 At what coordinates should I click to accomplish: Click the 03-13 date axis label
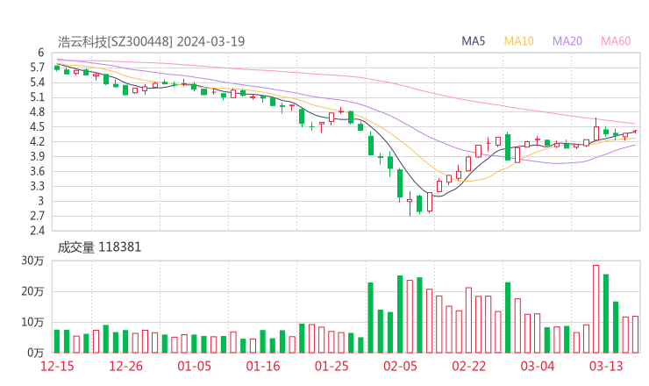[x=606, y=366]
